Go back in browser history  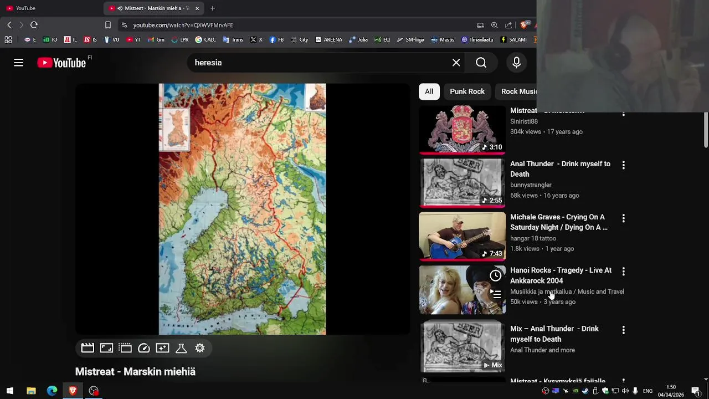[x=9, y=25]
